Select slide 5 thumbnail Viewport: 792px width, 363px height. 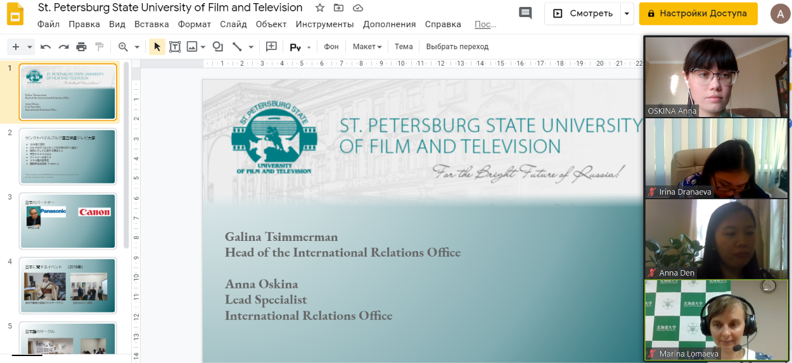68,339
